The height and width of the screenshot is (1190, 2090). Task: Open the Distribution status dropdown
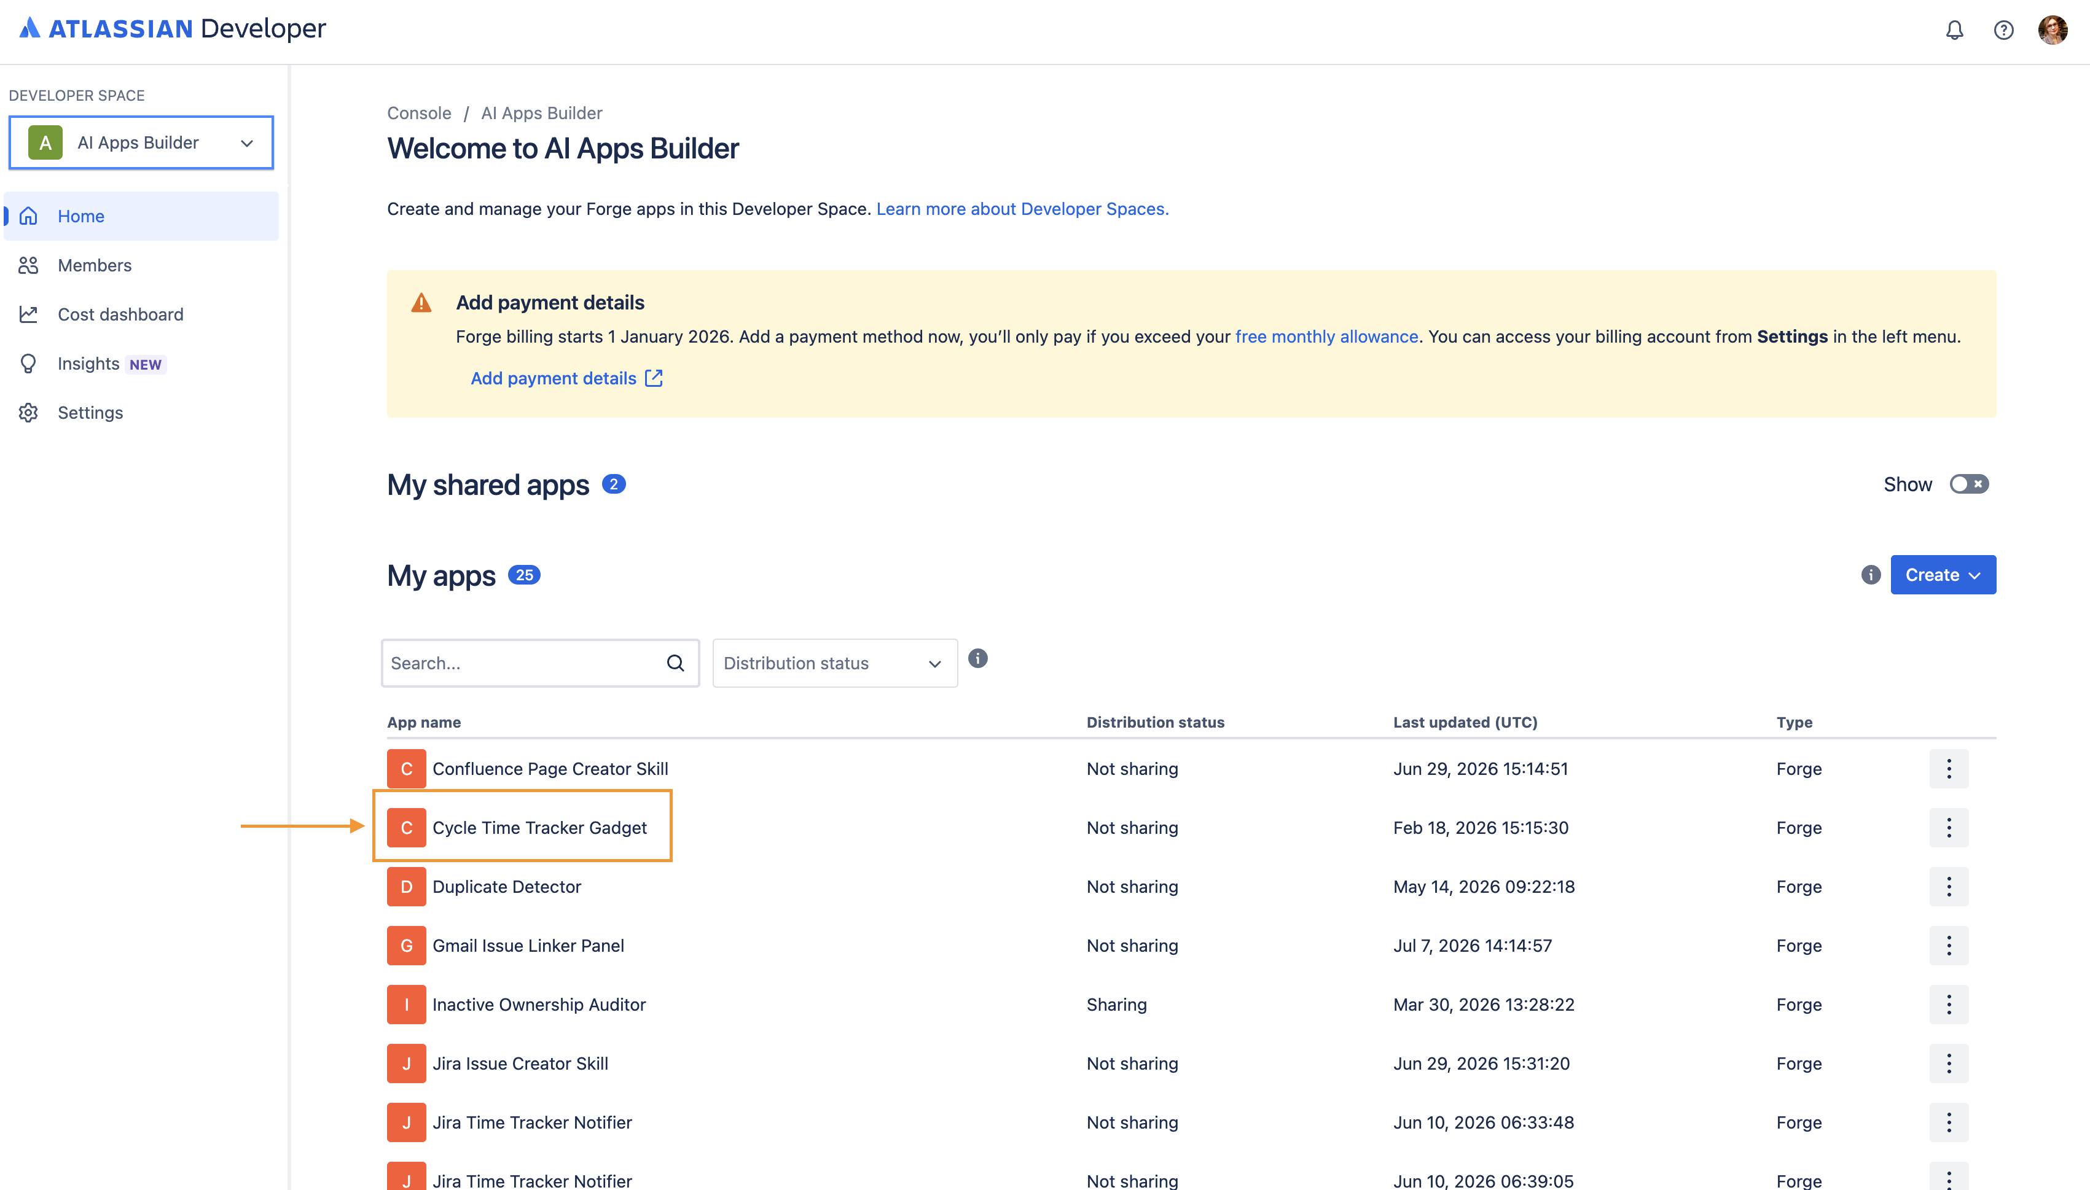click(835, 663)
